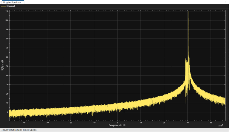Select the Doppler Spectrum tab
The height and width of the screenshot is (132, 229).
(x=12, y=2)
